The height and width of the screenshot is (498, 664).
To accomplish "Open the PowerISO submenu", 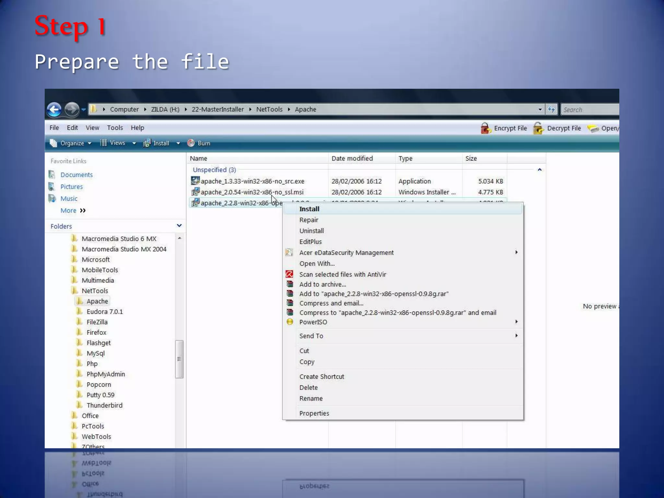I will [403, 322].
